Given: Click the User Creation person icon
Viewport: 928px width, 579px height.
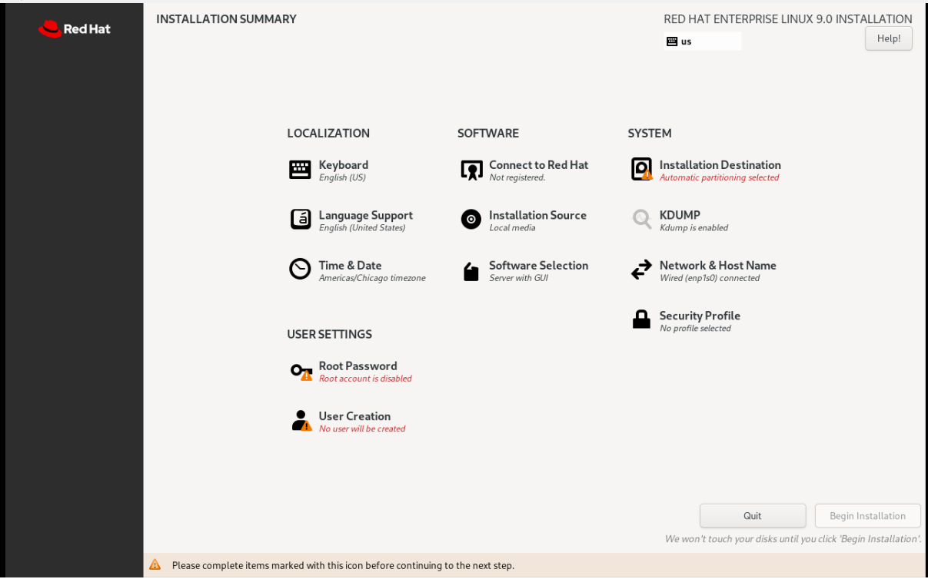Looking at the screenshot, I should [301, 421].
